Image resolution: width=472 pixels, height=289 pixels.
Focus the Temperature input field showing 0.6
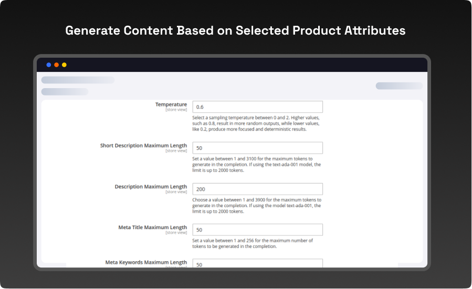click(x=257, y=107)
